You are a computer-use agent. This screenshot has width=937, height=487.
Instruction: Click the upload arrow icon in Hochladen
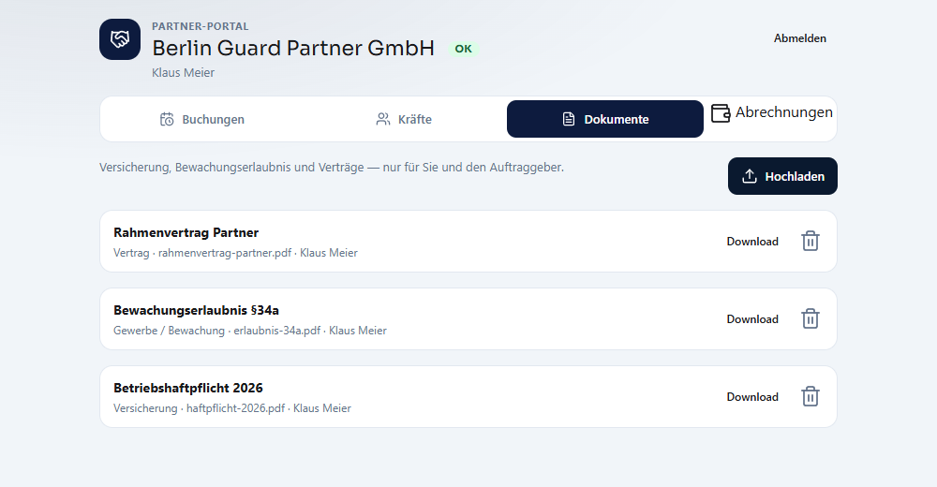point(750,176)
